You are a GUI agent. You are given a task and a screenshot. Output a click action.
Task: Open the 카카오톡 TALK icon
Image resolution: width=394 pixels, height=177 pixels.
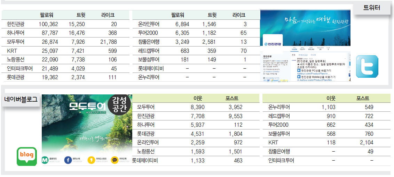(x=115, y=160)
